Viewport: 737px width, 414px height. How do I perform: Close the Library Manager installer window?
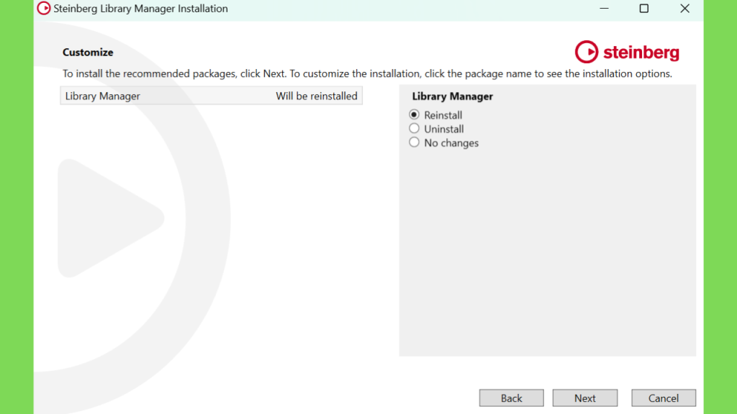click(x=684, y=9)
